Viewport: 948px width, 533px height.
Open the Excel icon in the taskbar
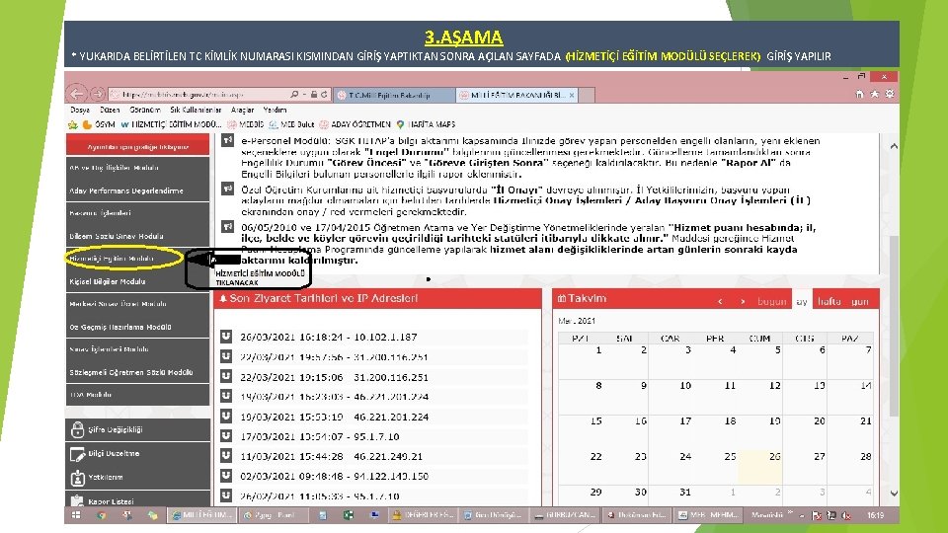tap(349, 515)
